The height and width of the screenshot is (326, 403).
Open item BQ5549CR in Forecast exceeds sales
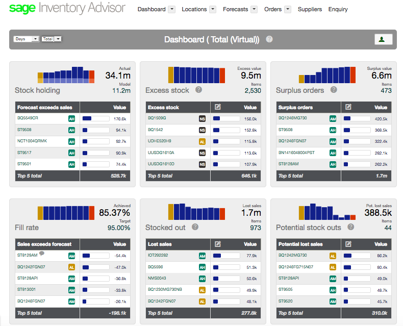click(28, 118)
